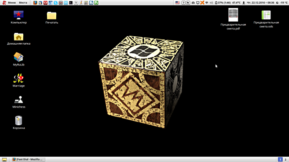Image resolution: width=289 pixels, height=162 pixels.
Task: Launch the calculator from the panel
Action: (86, 3)
